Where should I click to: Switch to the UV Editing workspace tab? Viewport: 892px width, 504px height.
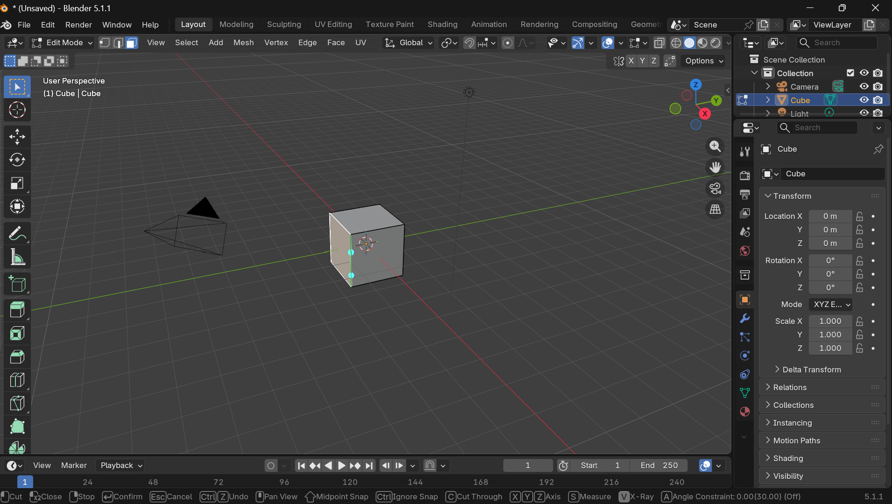coord(333,24)
